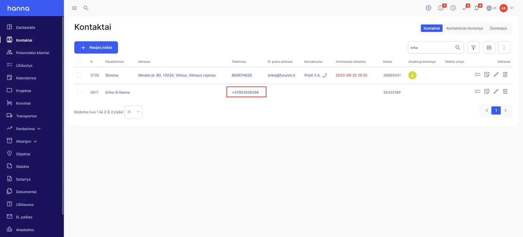Switch to the Kontaktiniai Asmenys tab
The width and height of the screenshot is (523, 237).
(x=464, y=28)
